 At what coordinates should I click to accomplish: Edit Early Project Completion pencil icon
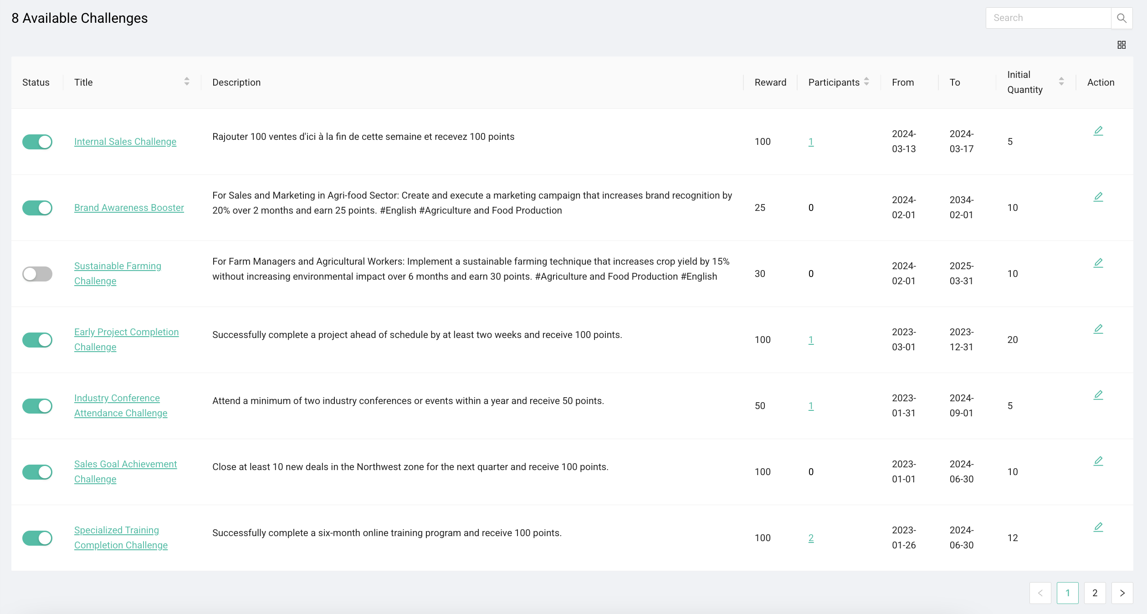pyautogui.click(x=1098, y=329)
